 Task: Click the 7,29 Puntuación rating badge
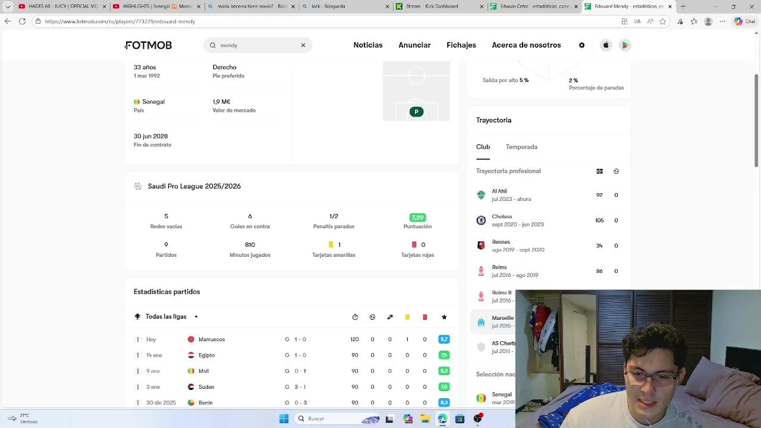click(417, 218)
